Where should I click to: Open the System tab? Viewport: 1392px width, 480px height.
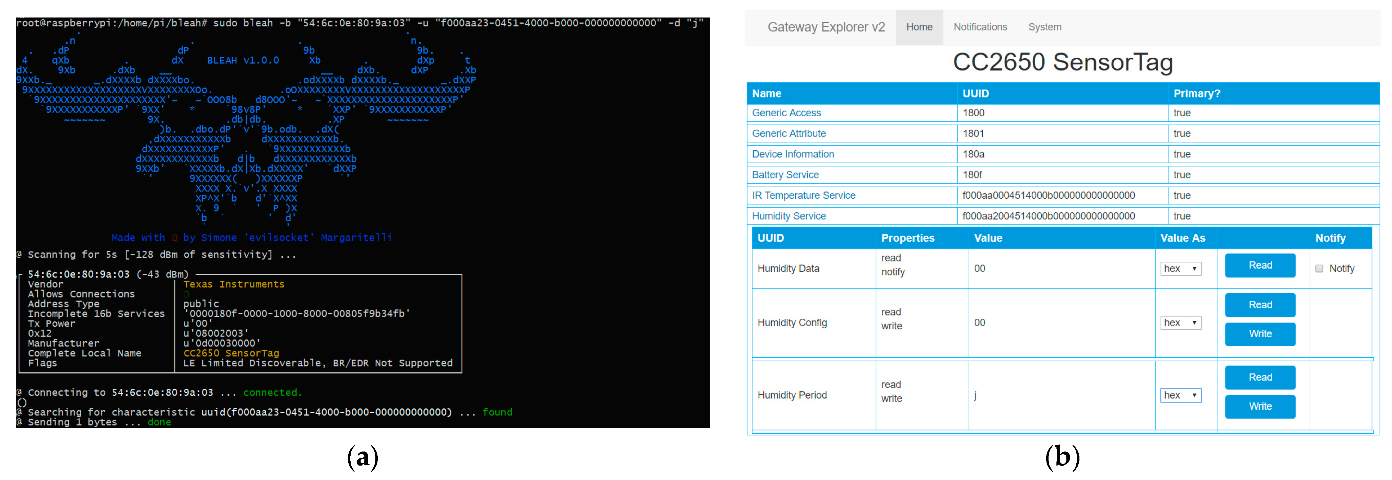coord(1044,27)
